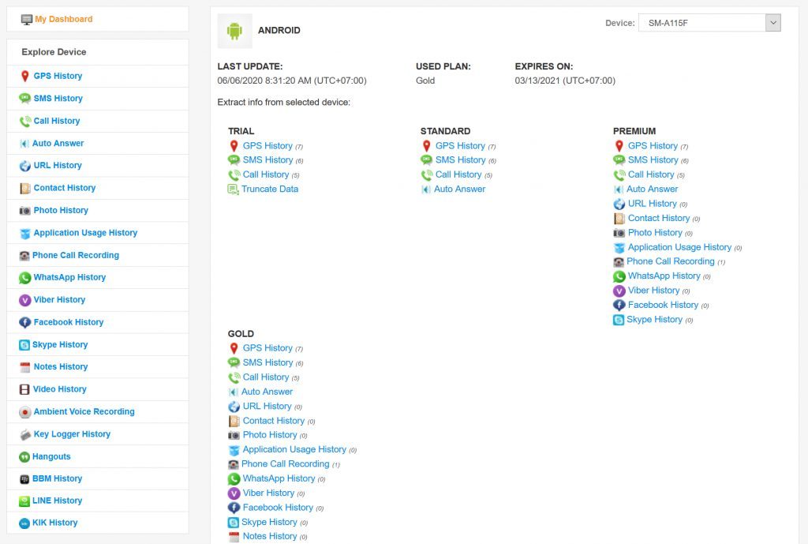Open Device dropdown showing SM-A115F

click(709, 23)
